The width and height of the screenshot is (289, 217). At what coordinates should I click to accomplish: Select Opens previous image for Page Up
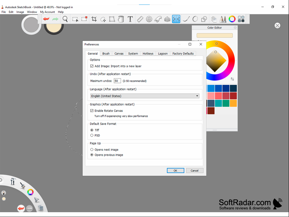92,155
